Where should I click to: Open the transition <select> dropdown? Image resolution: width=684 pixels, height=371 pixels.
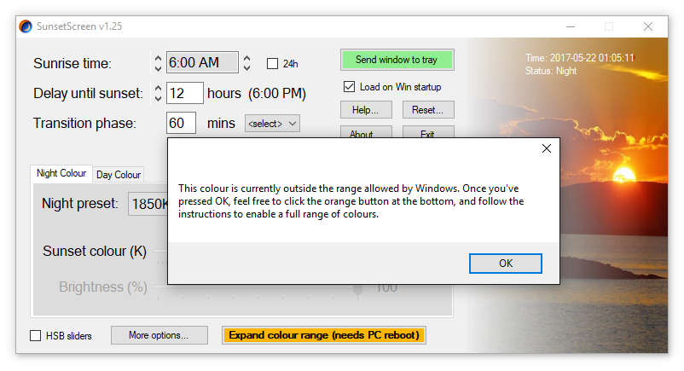(272, 124)
